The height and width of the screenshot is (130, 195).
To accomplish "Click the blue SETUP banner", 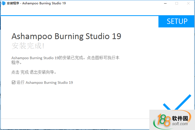I will pos(177,22).
